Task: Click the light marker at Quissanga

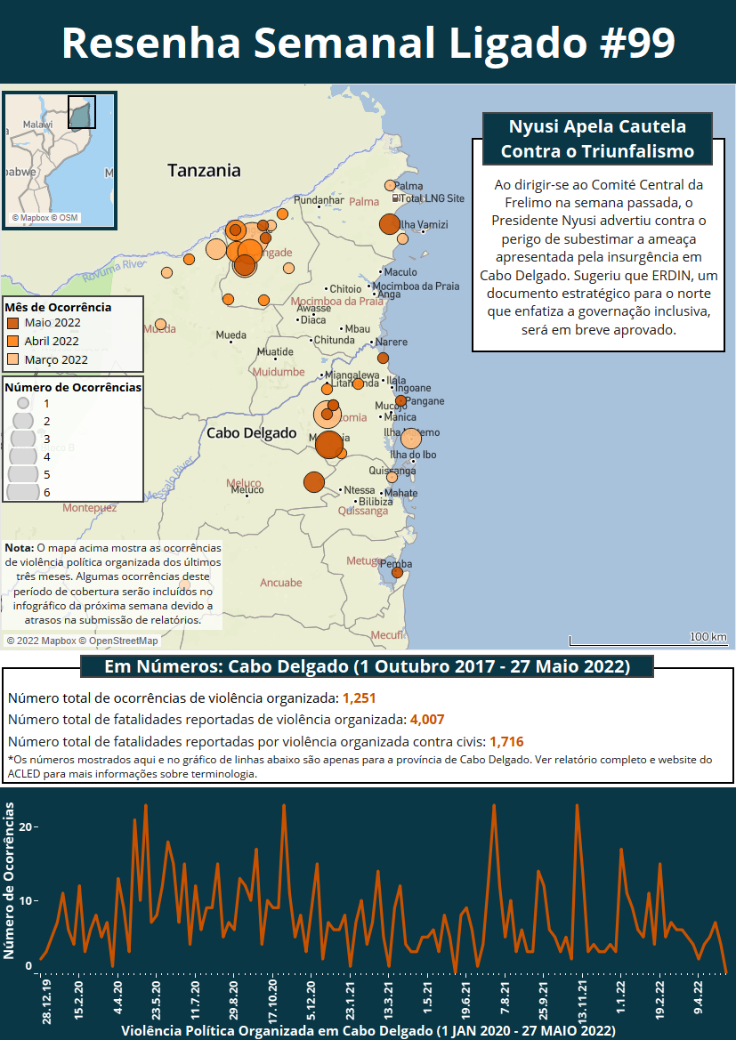Action: (392, 477)
